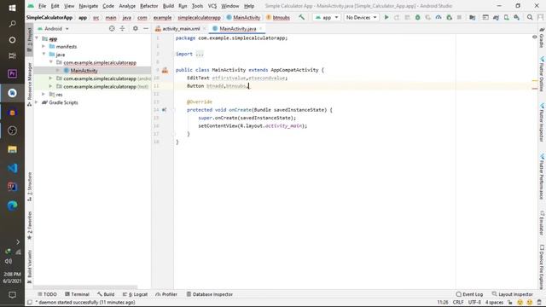Open the Build menu
Viewport: 546px width, 307px height.
click(168, 6)
